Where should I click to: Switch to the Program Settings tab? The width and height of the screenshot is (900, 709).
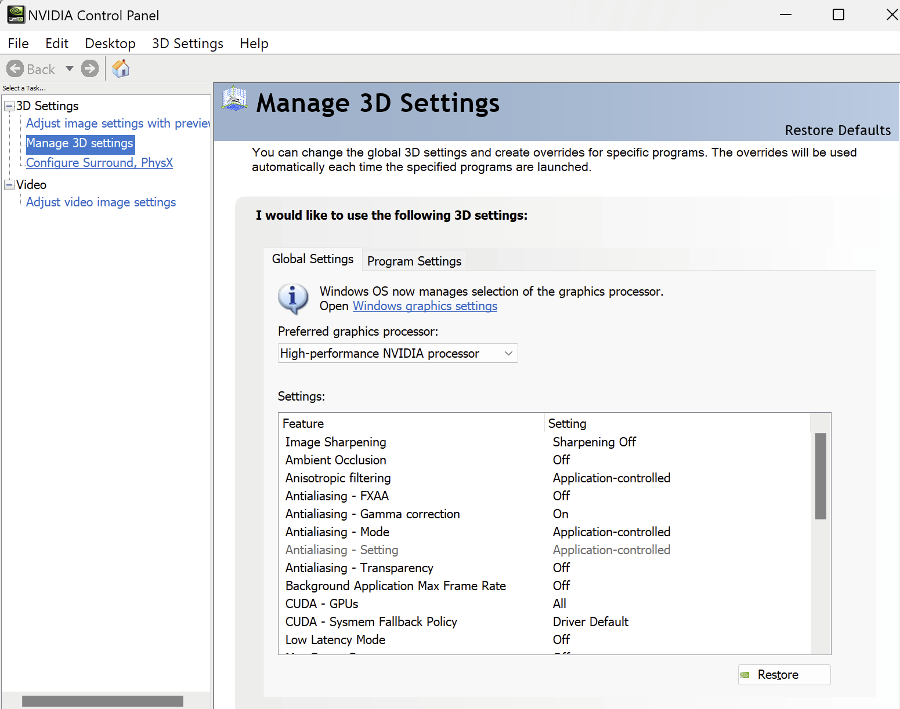pyautogui.click(x=414, y=261)
